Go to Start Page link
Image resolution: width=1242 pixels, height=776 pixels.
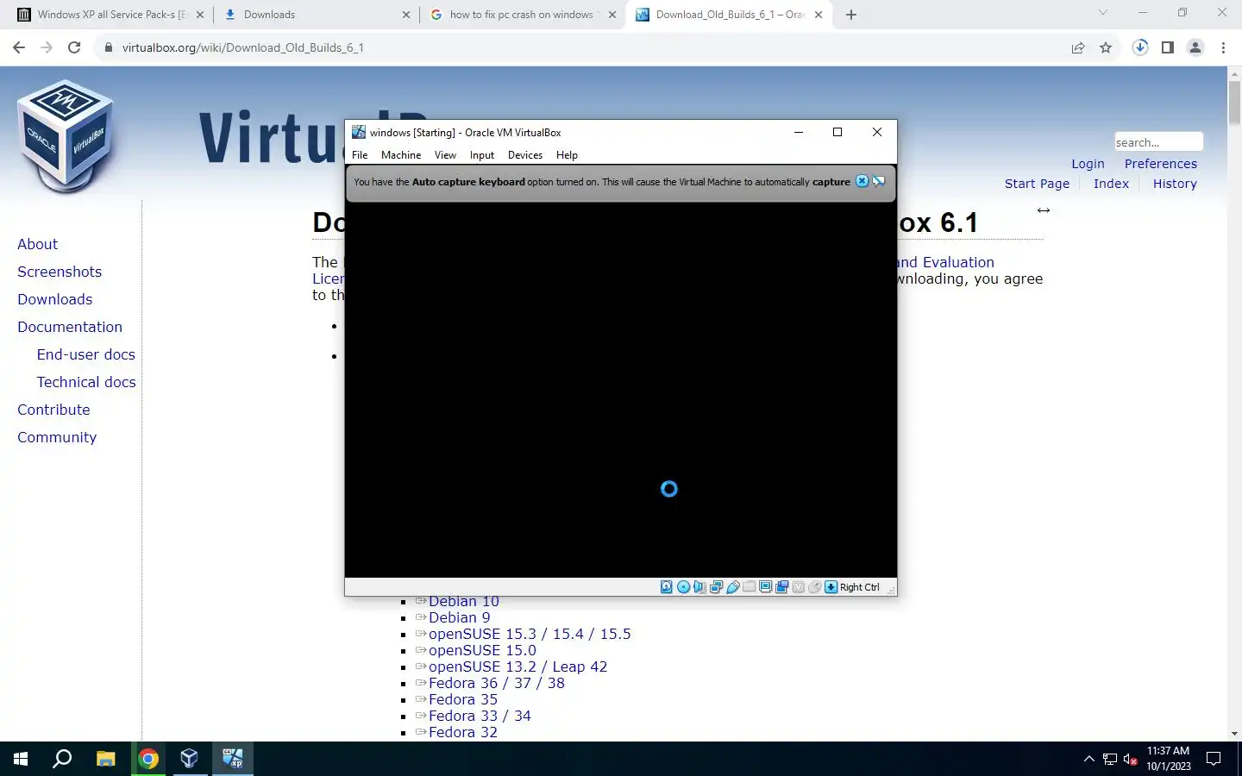coord(1037,184)
